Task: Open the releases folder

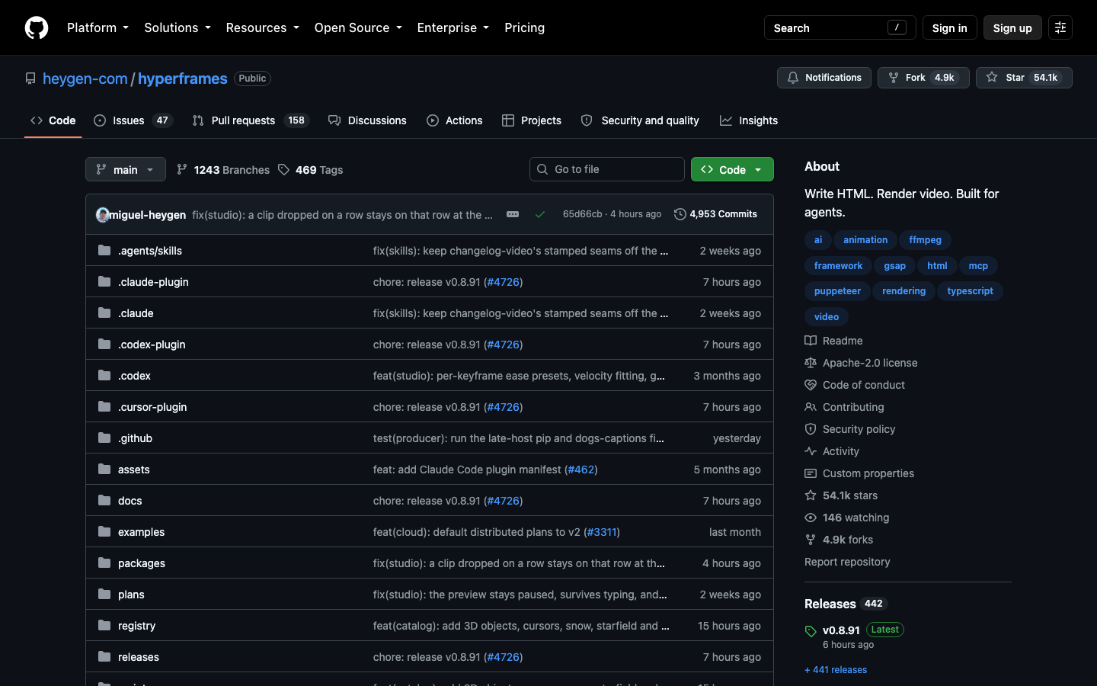Action: point(139,657)
